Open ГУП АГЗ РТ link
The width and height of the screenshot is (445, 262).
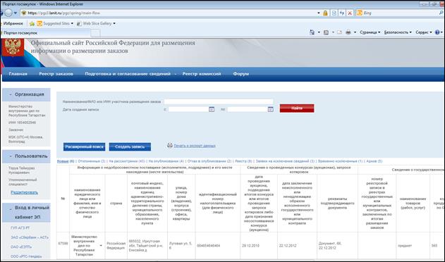[x=20, y=228]
